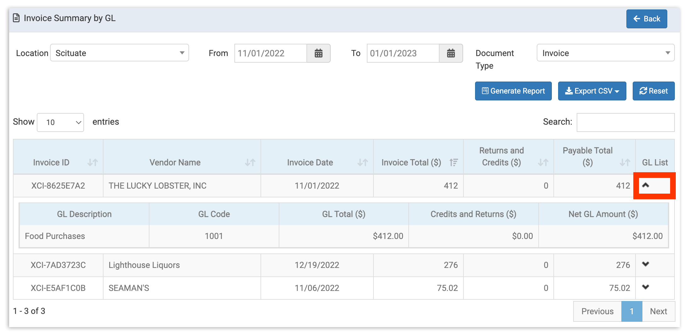Image resolution: width=689 pixels, height=335 pixels.
Task: Sort the Vendor Name column using its arrows
Action: (251, 162)
